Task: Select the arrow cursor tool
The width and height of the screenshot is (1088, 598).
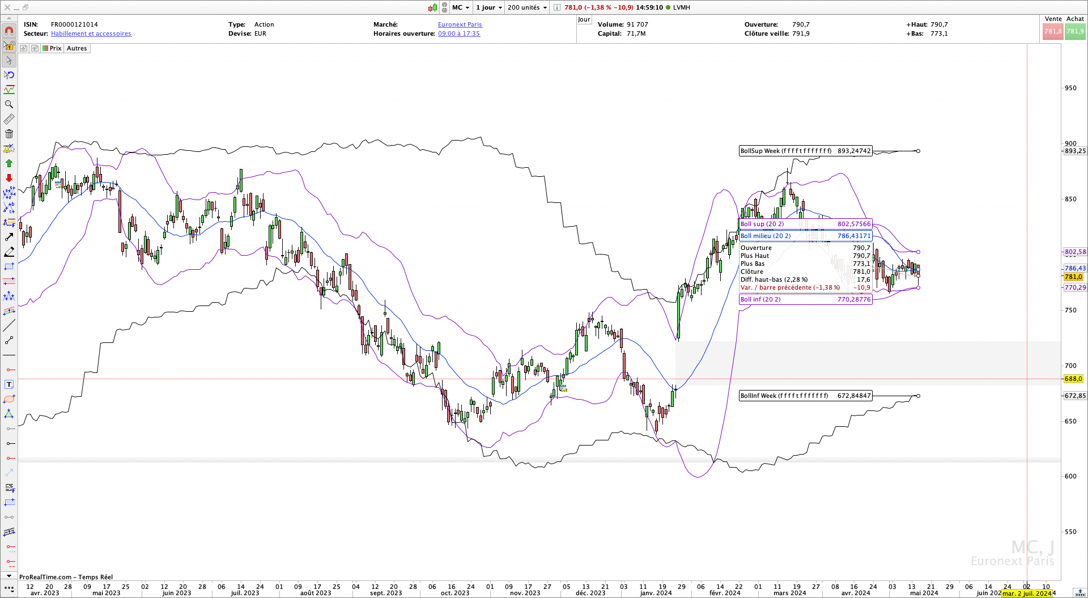Action: (9, 60)
